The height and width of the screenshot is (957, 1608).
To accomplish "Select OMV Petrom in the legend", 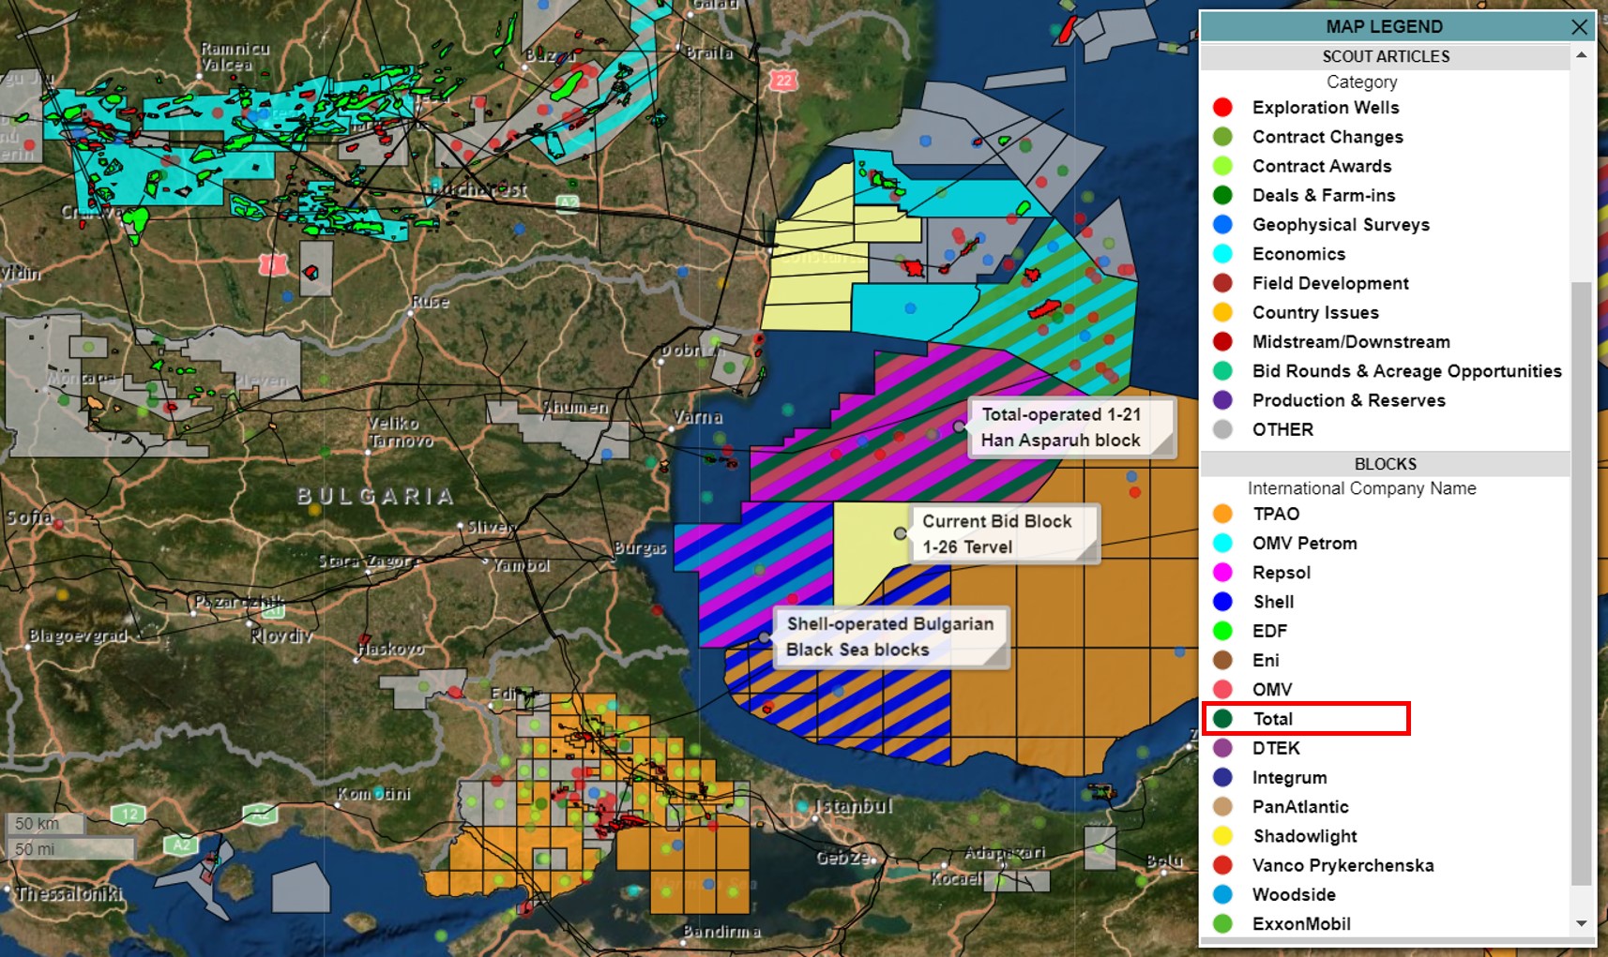I will 1304,544.
